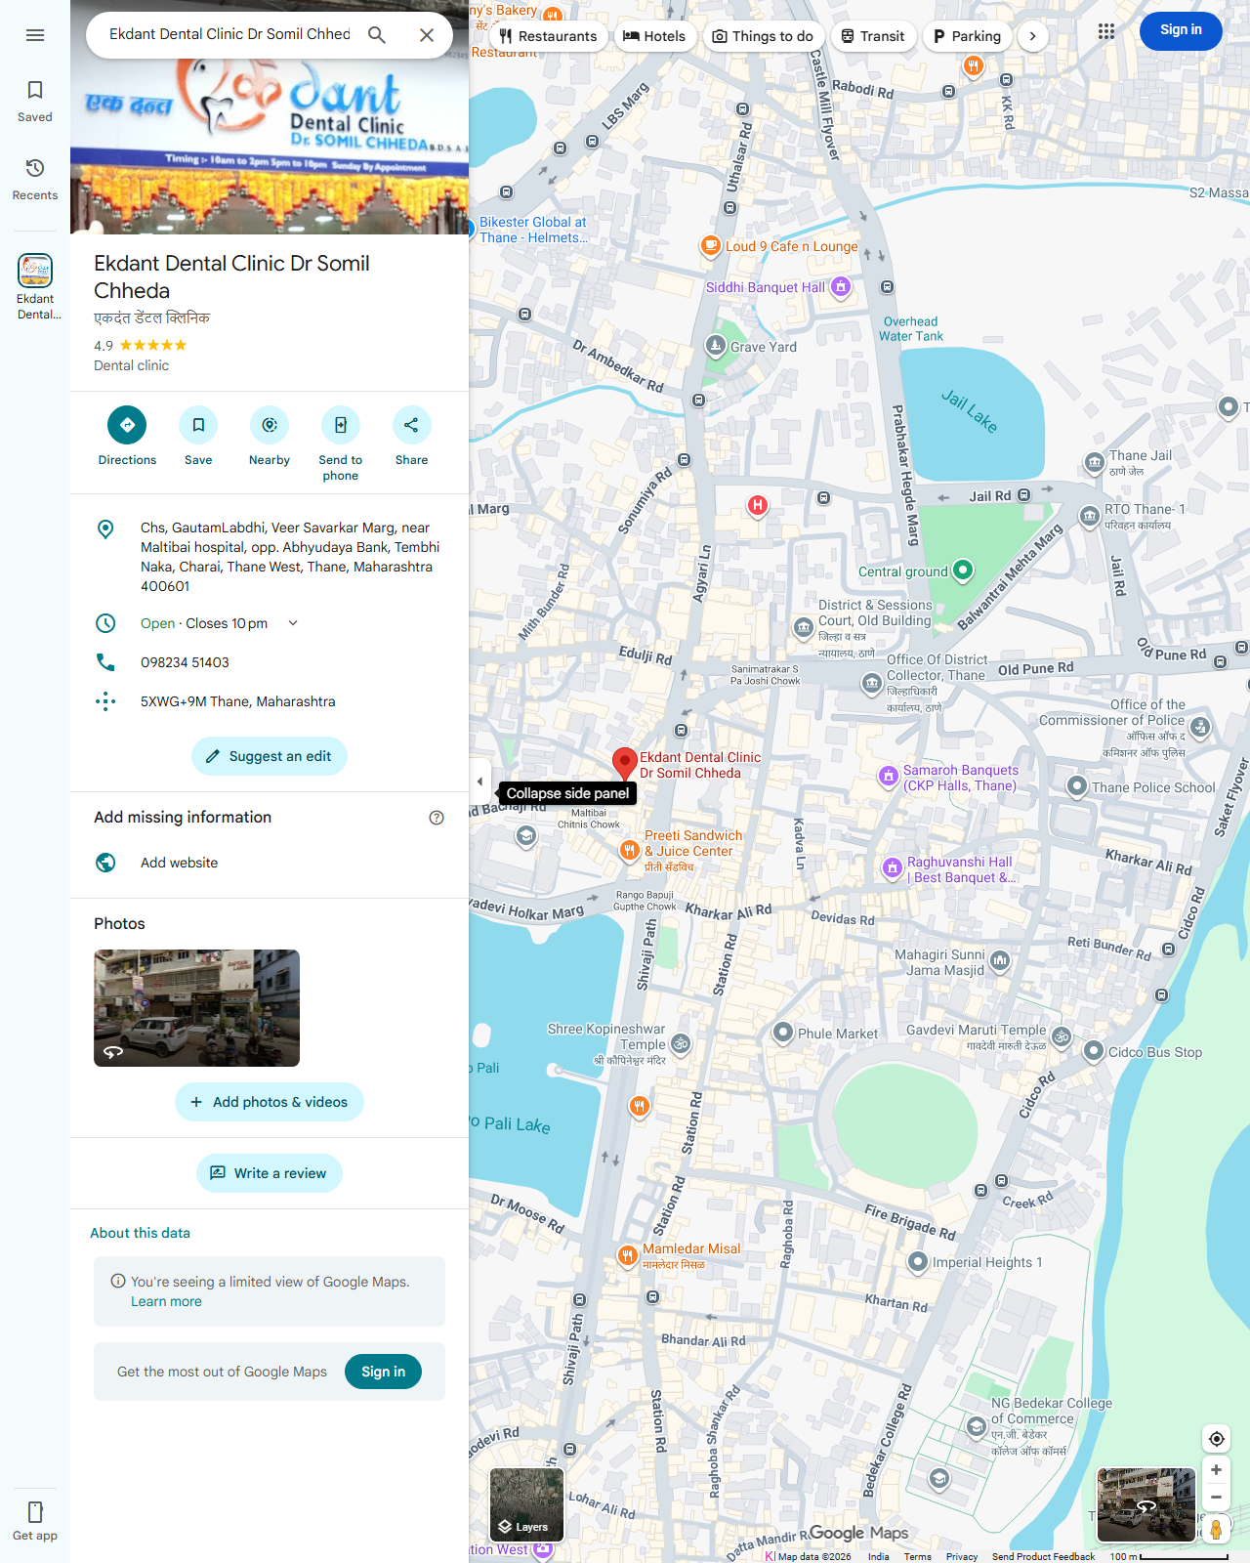Click the clinic header photo
1250x1563 pixels.
[270, 147]
